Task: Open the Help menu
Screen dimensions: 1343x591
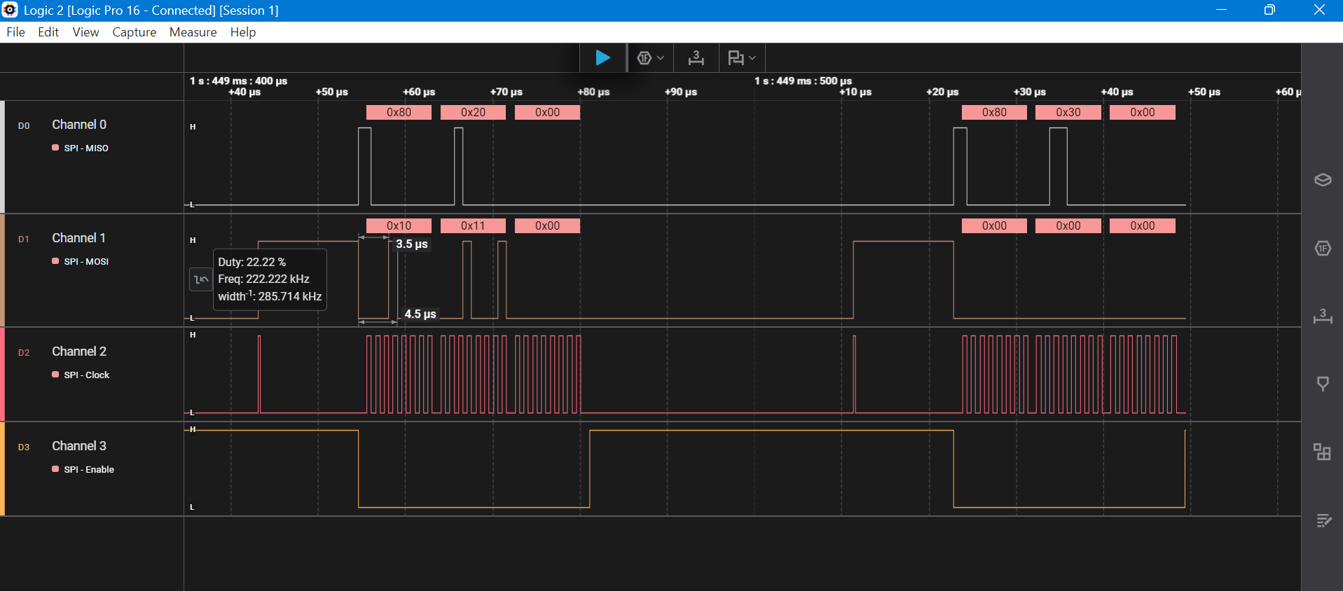Action: pyautogui.click(x=242, y=32)
